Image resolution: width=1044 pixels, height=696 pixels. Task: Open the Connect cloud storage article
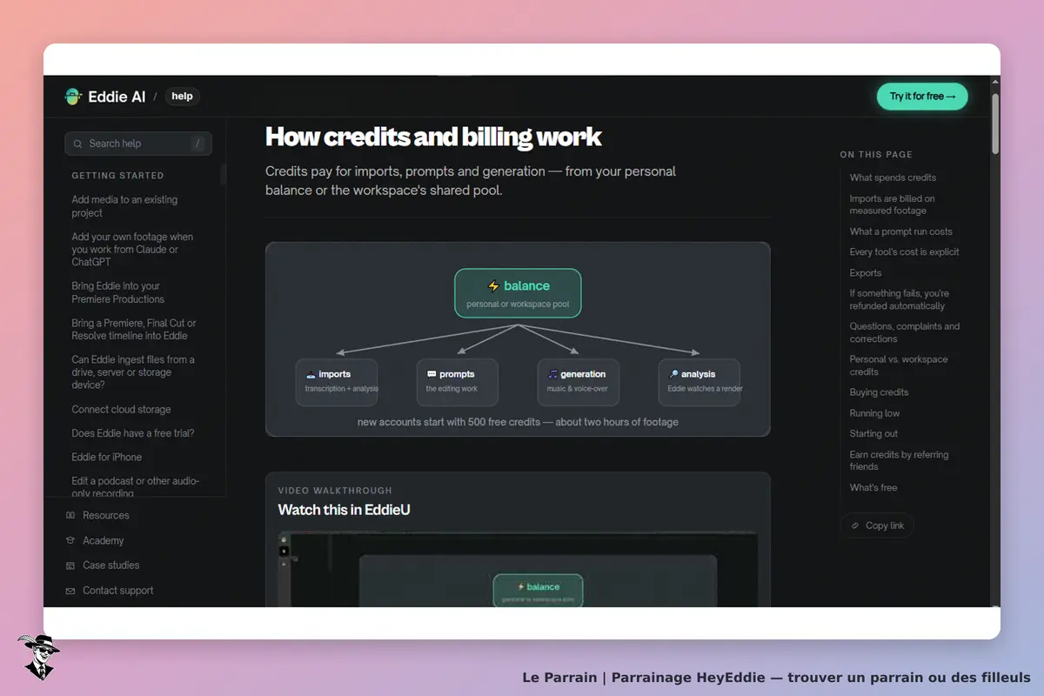coord(121,410)
